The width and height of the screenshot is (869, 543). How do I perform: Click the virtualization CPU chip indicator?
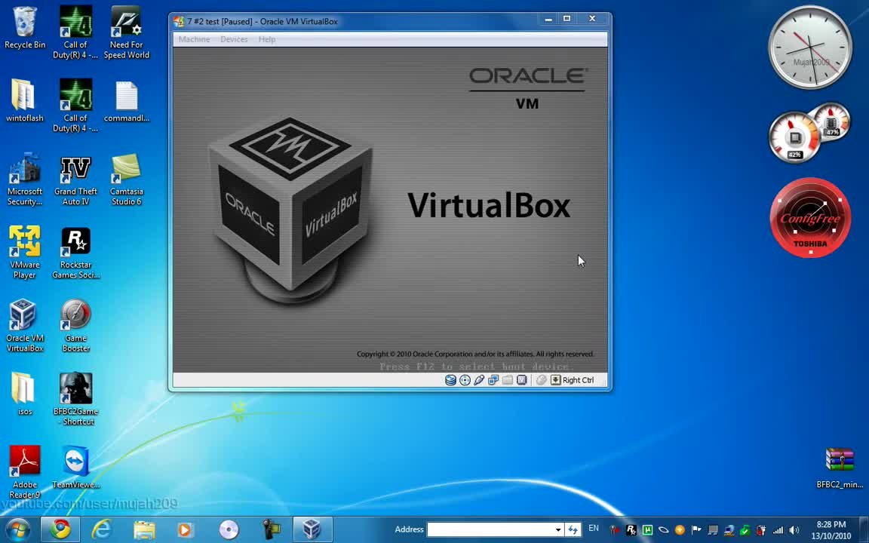522,380
